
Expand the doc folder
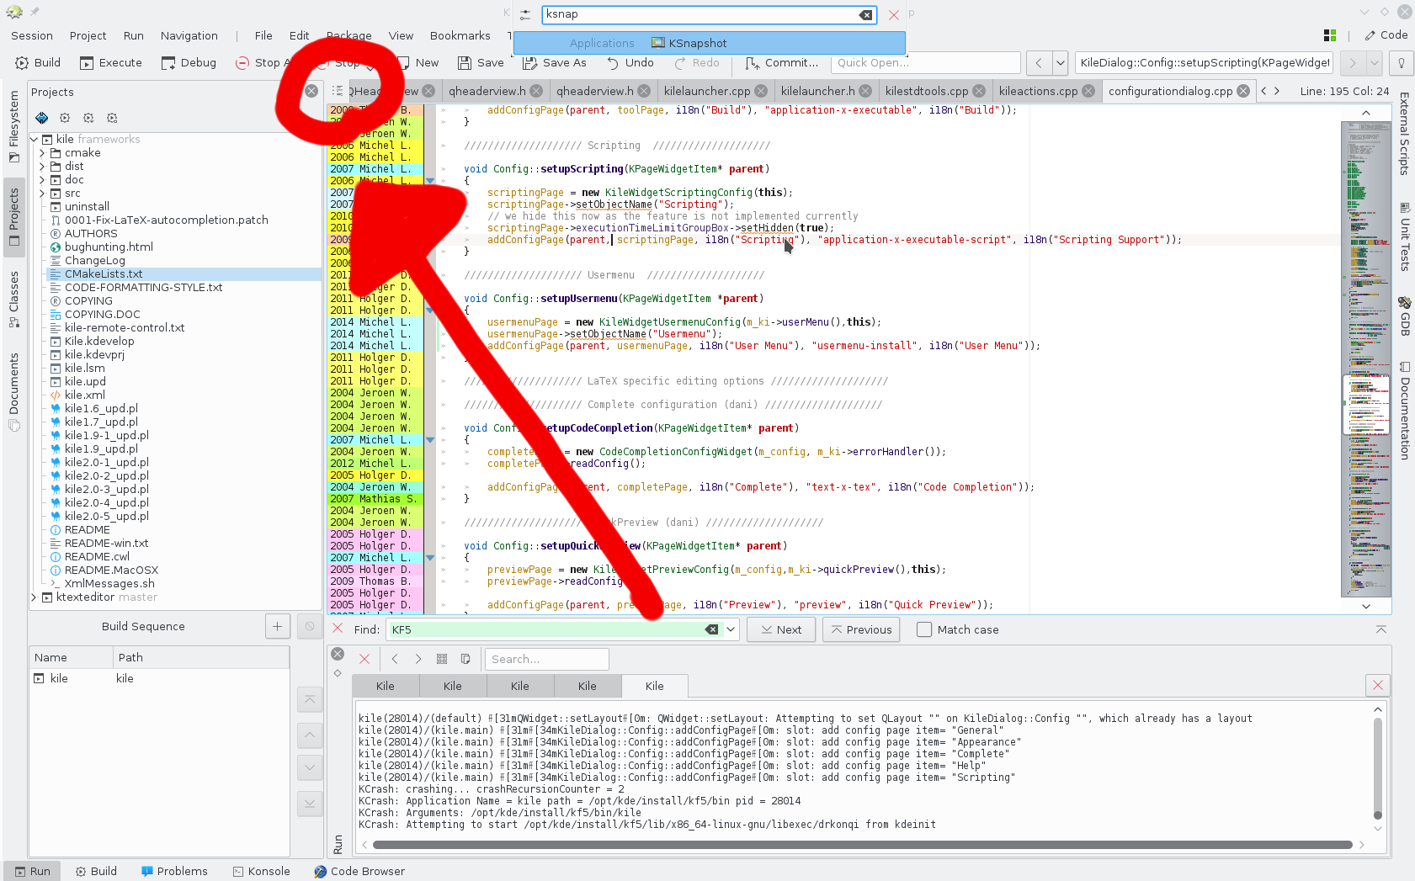point(43,179)
